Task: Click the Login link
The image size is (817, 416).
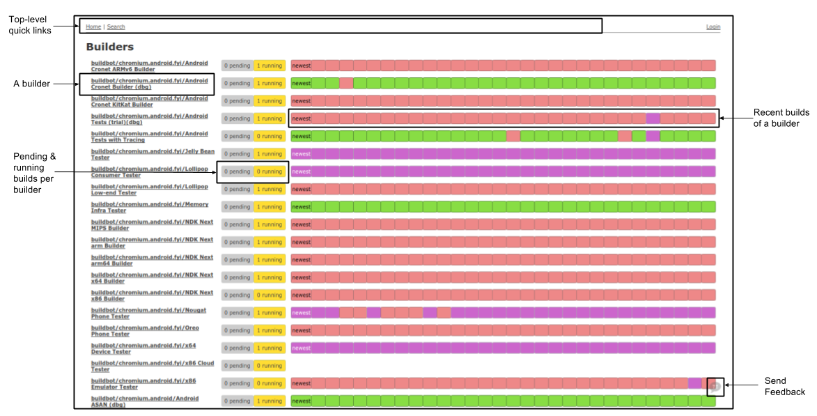Action: pos(713,26)
